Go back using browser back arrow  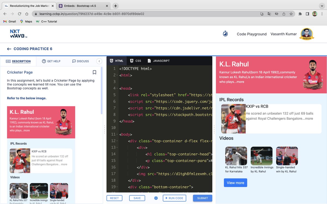pyautogui.click(x=5, y=14)
